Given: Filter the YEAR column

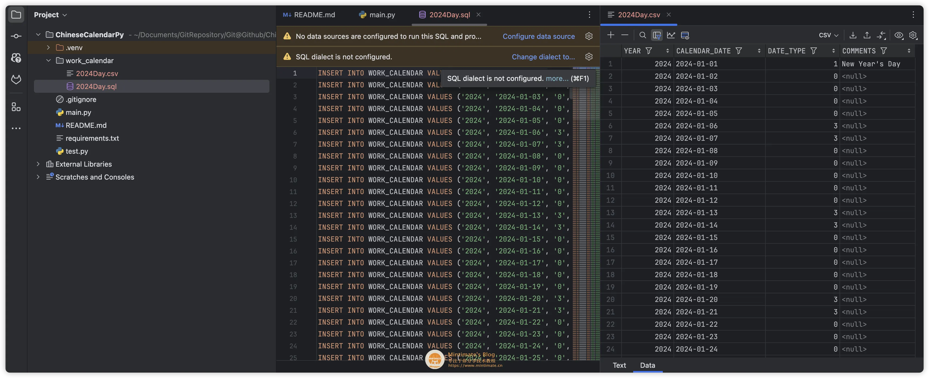Looking at the screenshot, I should tap(649, 51).
